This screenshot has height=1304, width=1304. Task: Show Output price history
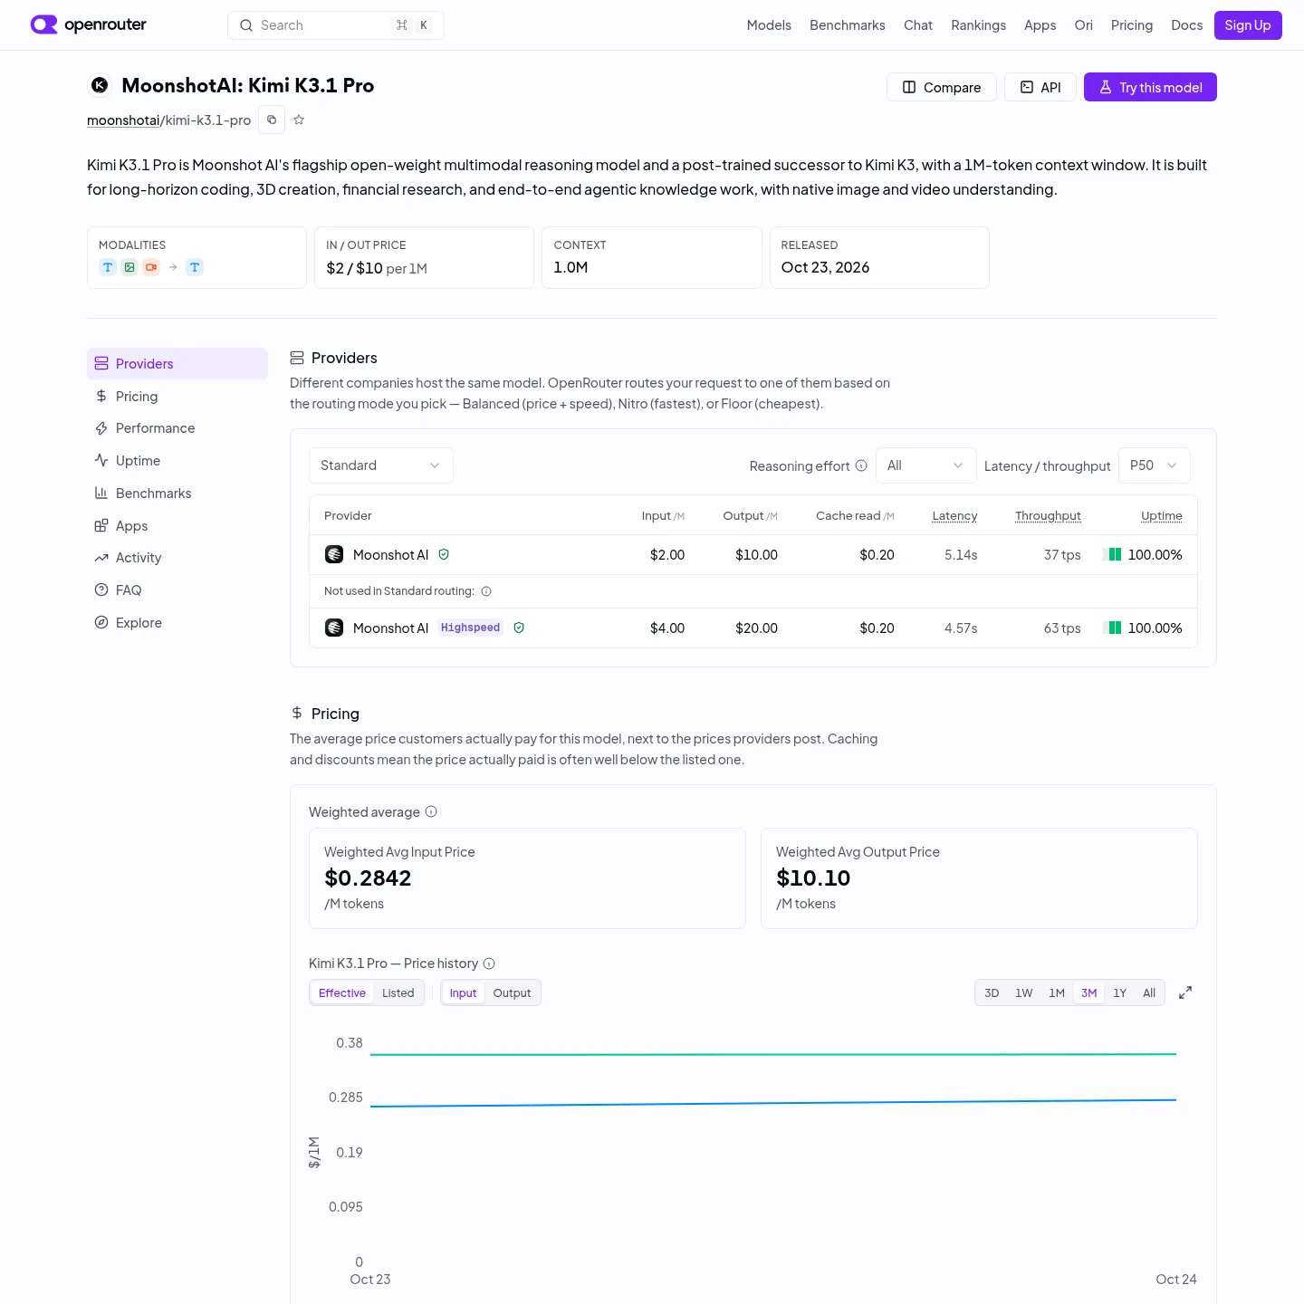coord(512,992)
